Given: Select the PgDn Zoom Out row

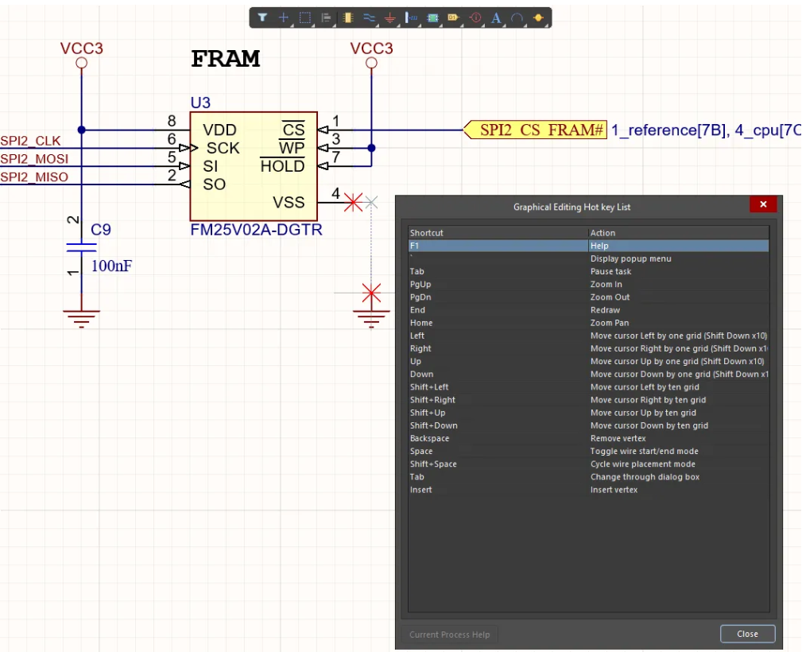Looking at the screenshot, I should coord(588,297).
